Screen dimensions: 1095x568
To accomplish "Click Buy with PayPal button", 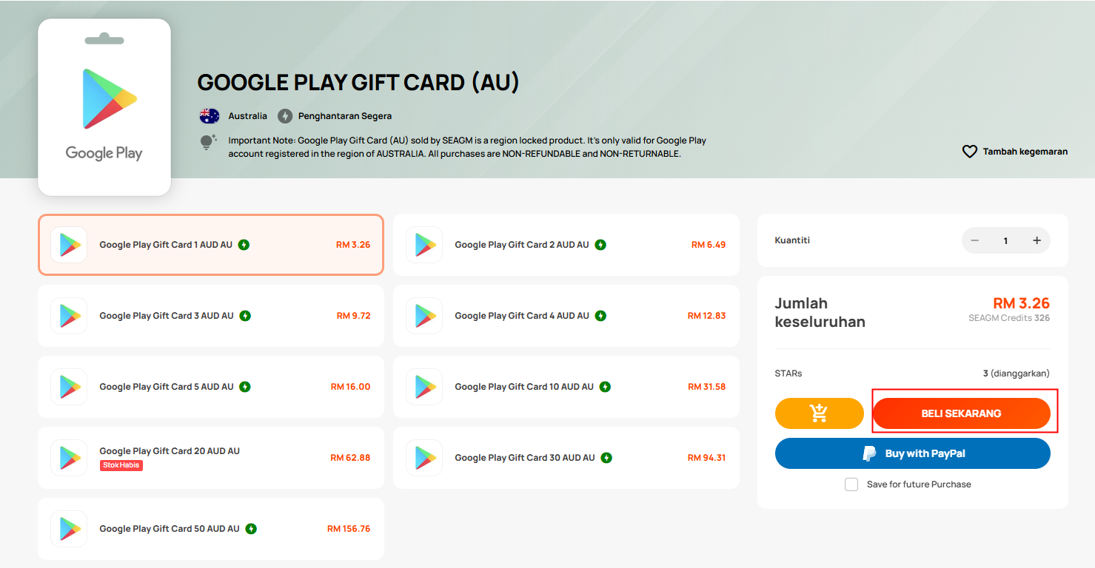I will 913,453.
